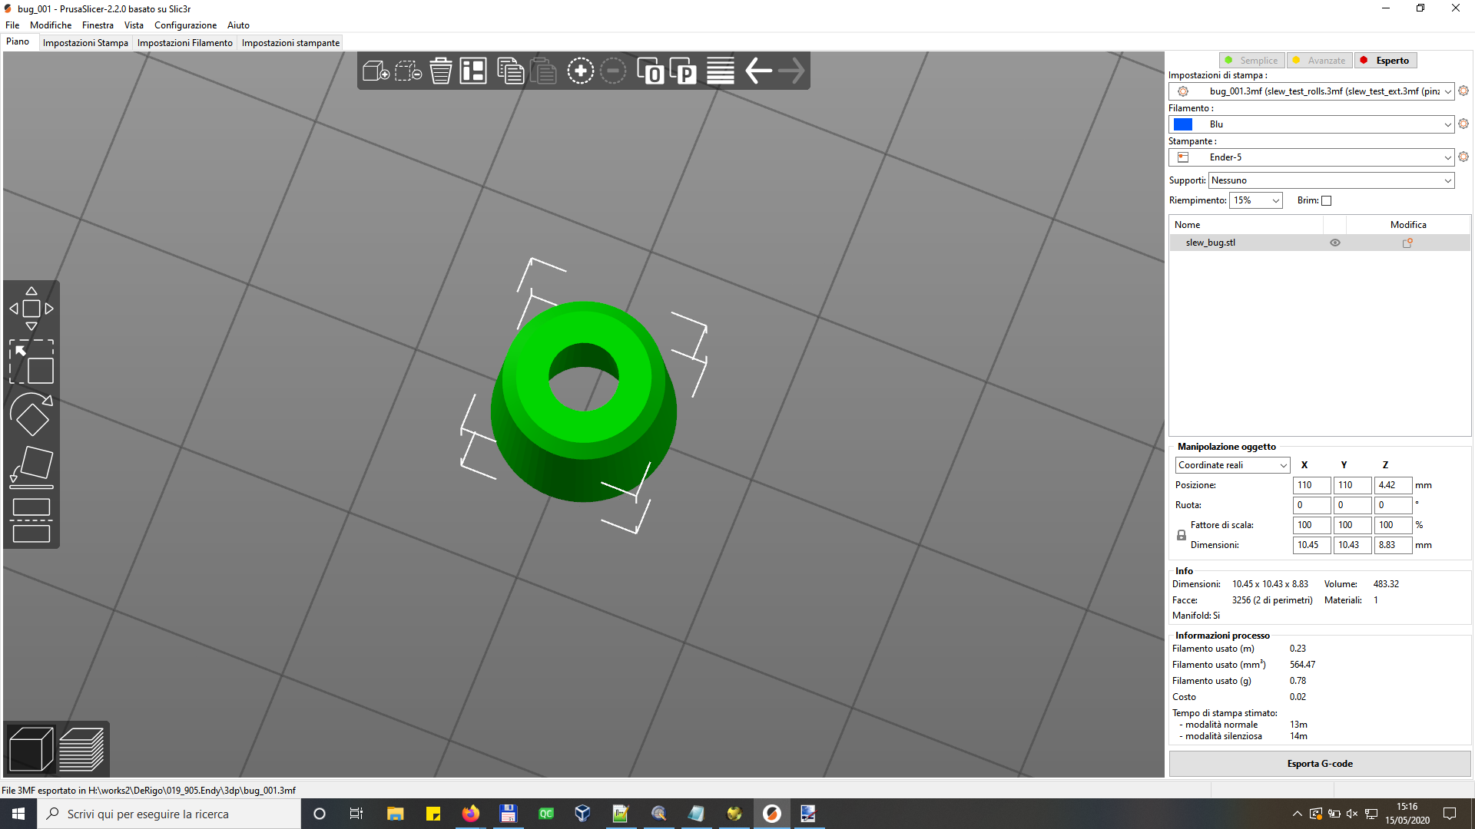Viewport: 1475px width, 829px height.
Task: Select the Scale gizmo tool
Action: pyautogui.click(x=31, y=362)
